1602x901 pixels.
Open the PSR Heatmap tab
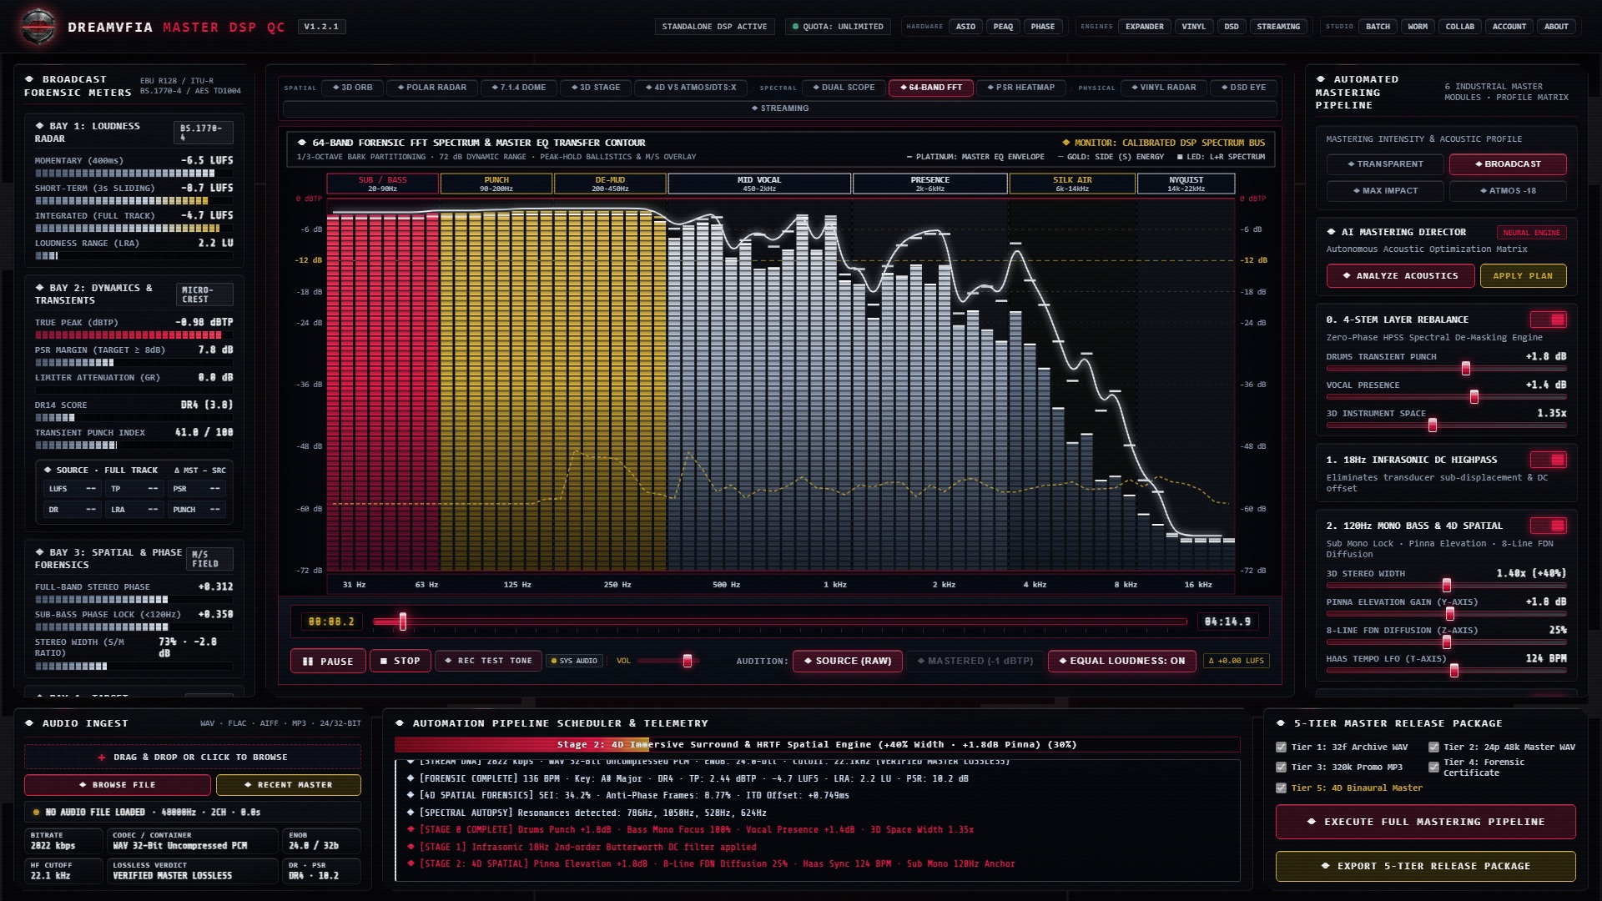coord(1021,88)
